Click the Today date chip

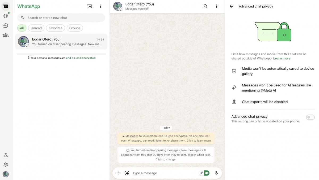click(x=166, y=128)
